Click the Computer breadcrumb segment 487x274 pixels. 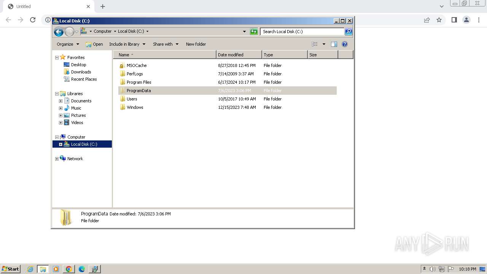tap(103, 32)
